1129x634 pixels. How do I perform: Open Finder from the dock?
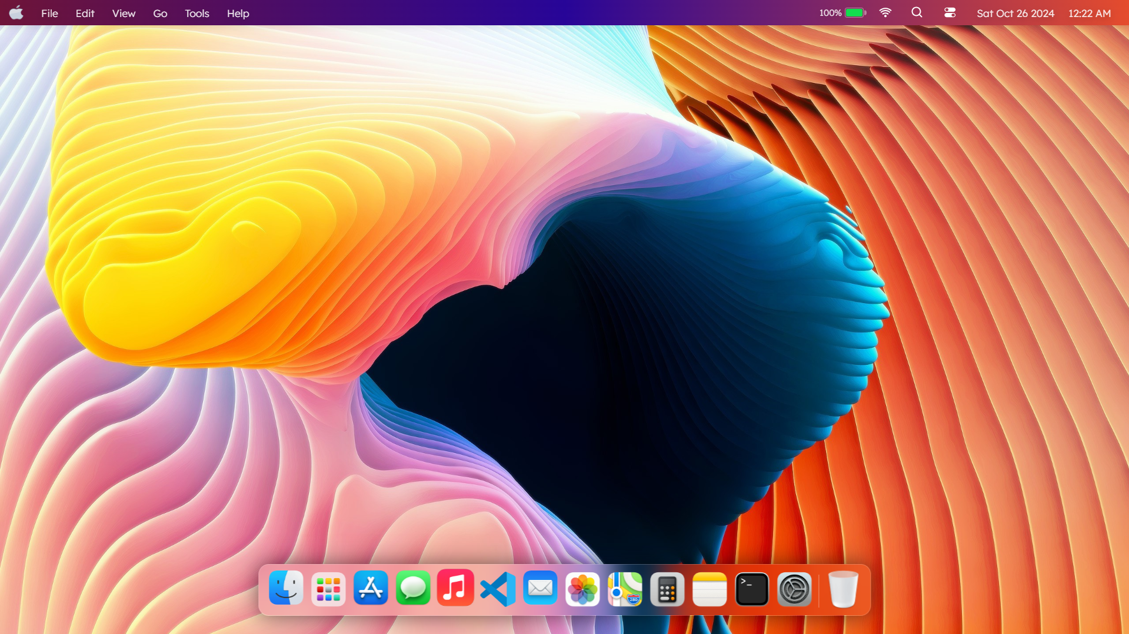(x=286, y=588)
